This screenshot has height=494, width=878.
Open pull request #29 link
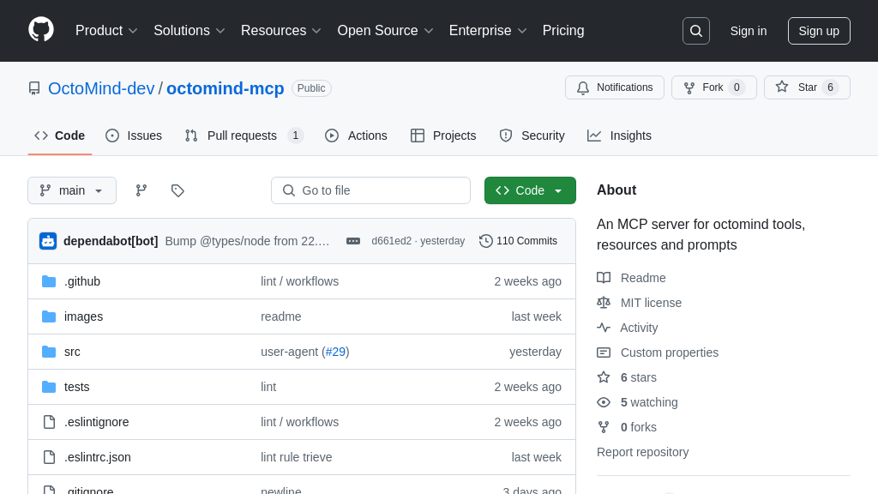[335, 352]
